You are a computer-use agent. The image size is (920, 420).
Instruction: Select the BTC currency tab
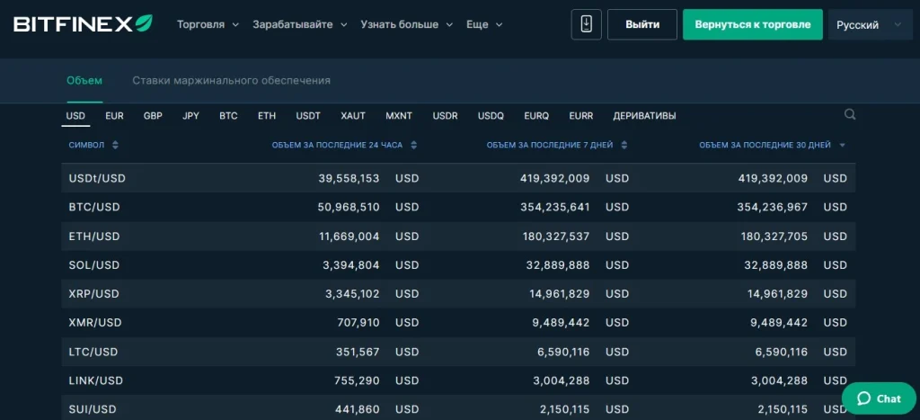click(228, 116)
